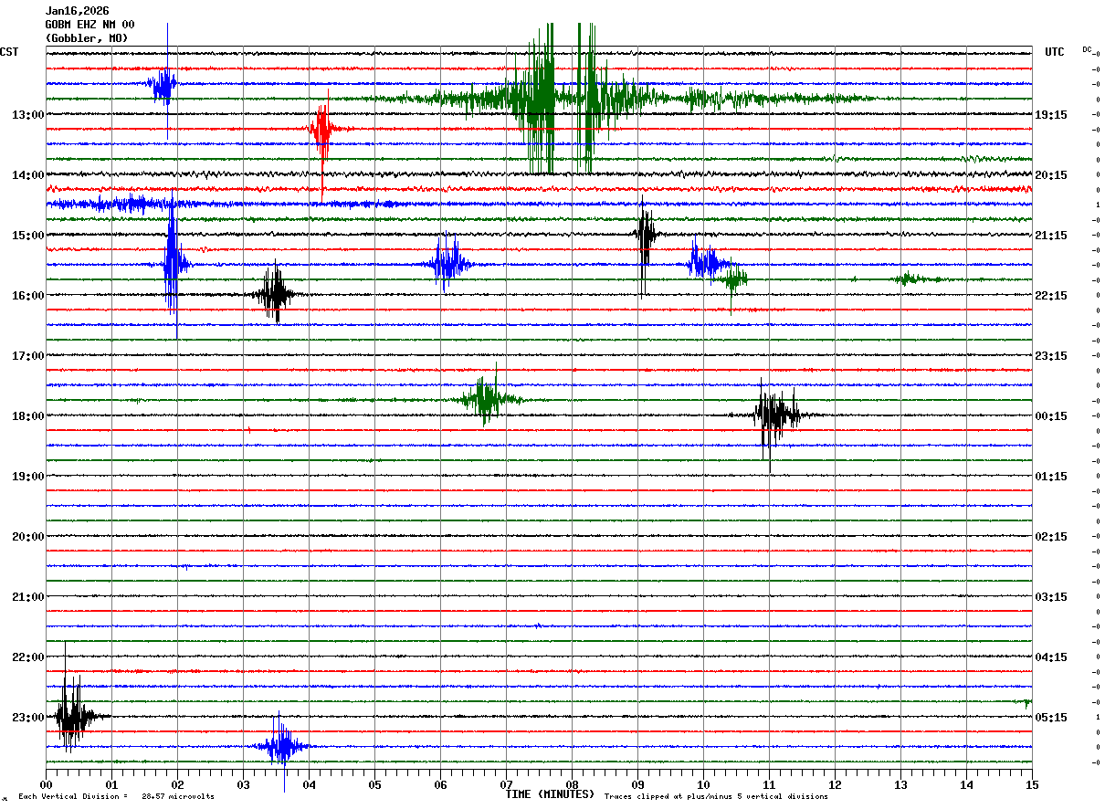The height and width of the screenshot is (809, 1105).
Task: Select the 17:00 CST time label
Action: tap(27, 356)
